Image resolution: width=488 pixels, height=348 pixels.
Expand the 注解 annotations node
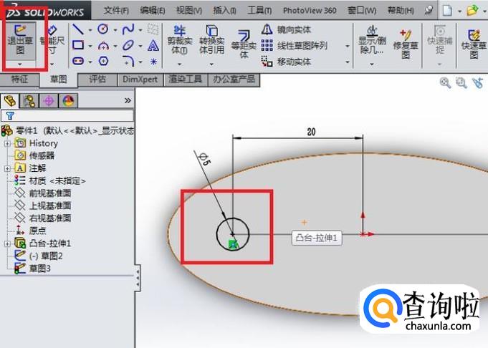(7, 168)
